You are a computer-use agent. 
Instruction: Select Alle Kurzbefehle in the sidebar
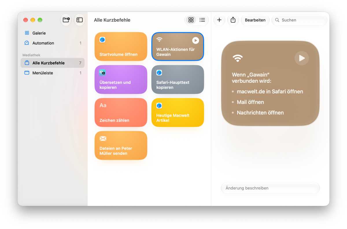tap(52, 63)
